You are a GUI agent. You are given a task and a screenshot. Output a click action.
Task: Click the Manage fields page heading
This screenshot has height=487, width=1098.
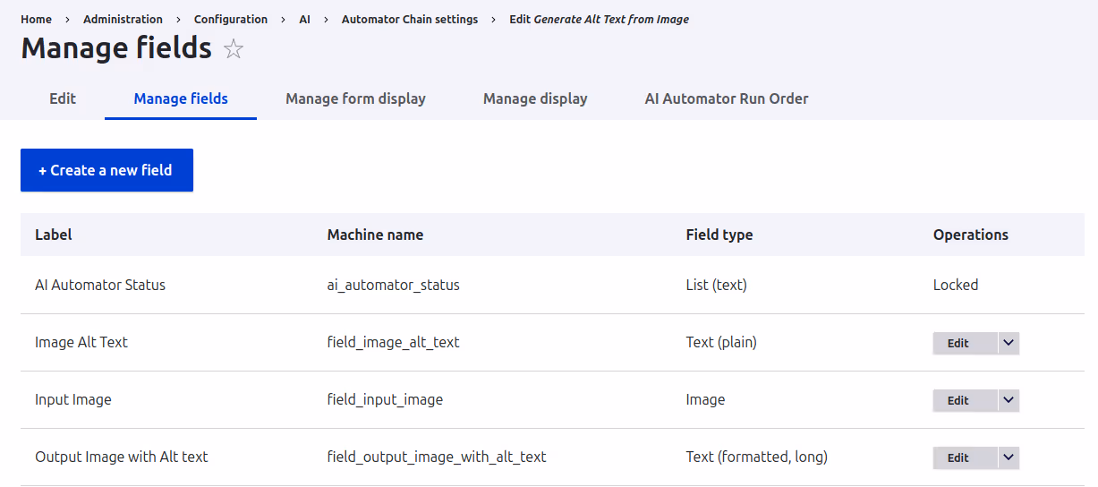[x=116, y=48]
